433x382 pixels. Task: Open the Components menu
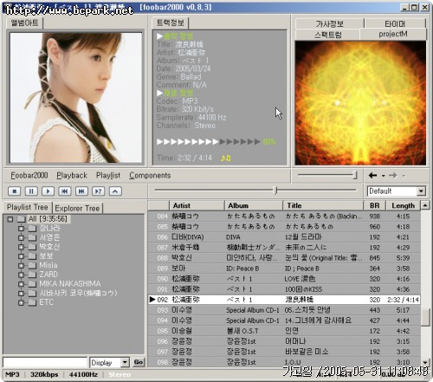[x=150, y=175]
